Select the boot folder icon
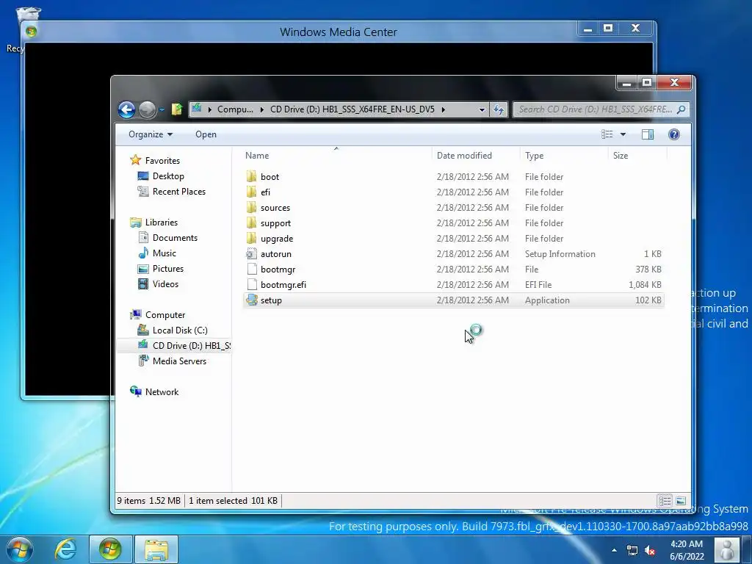 click(x=252, y=176)
